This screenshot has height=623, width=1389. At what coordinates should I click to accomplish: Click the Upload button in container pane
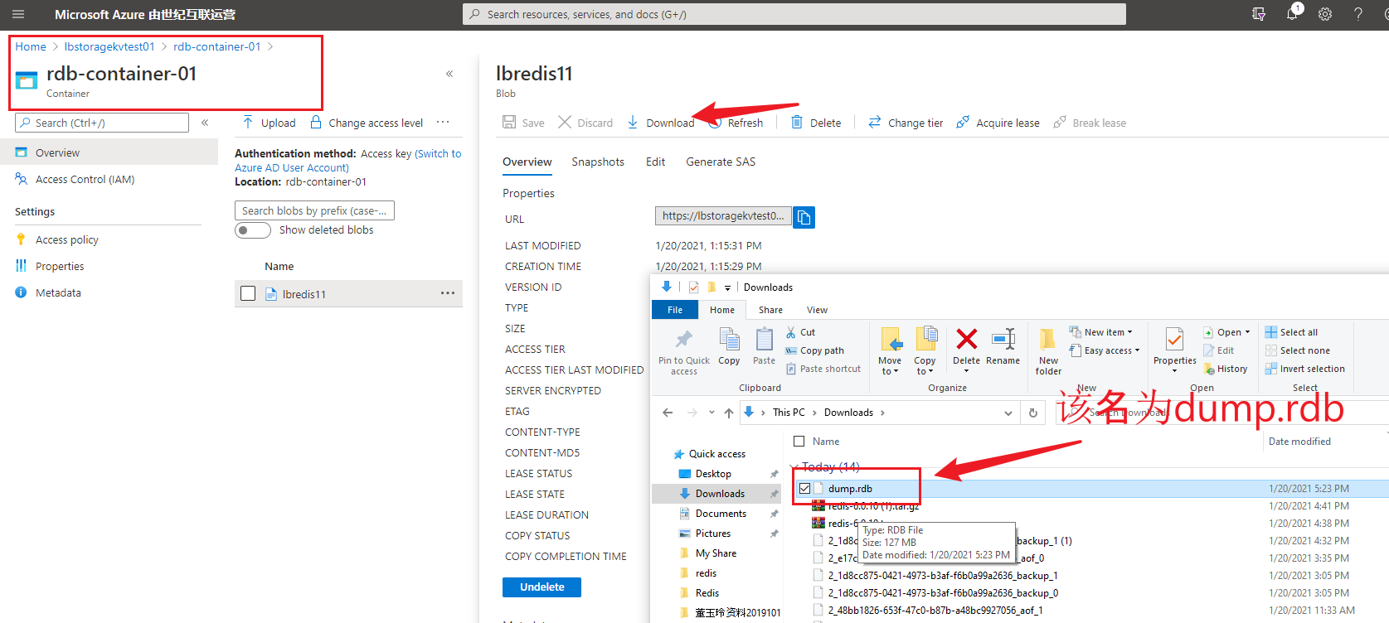pos(269,123)
